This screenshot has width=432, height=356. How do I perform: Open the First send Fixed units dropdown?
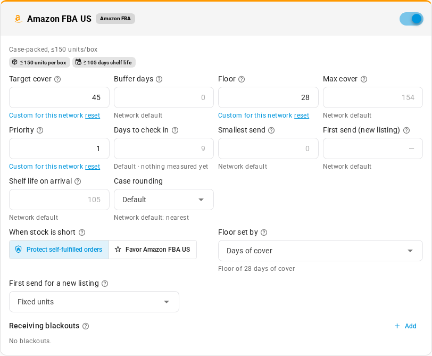pos(94,302)
